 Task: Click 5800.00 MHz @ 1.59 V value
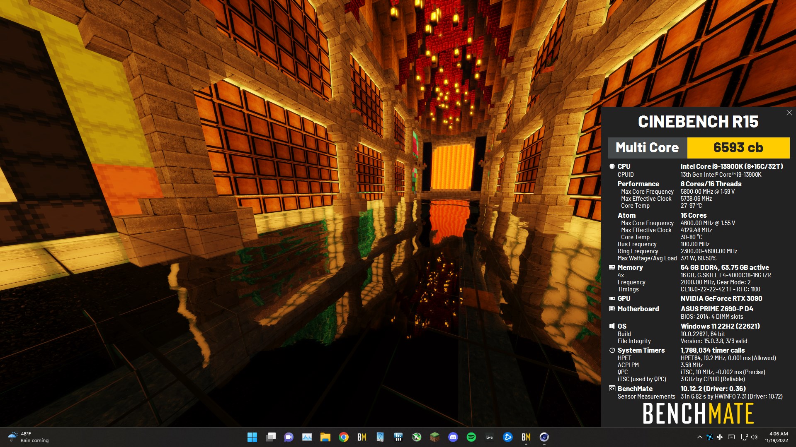point(708,192)
